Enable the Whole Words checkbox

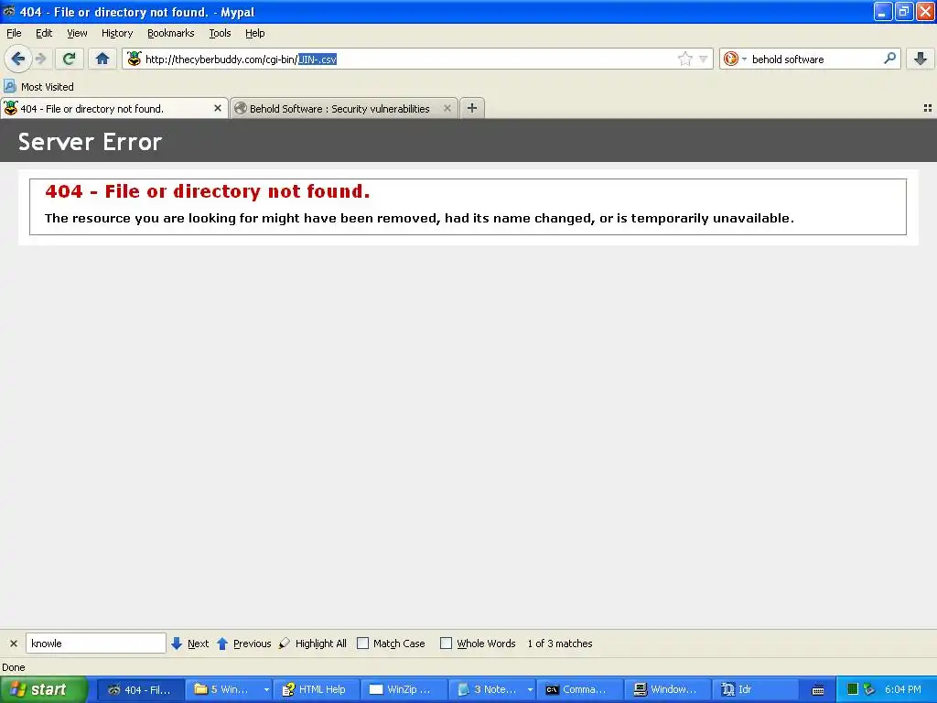point(446,644)
